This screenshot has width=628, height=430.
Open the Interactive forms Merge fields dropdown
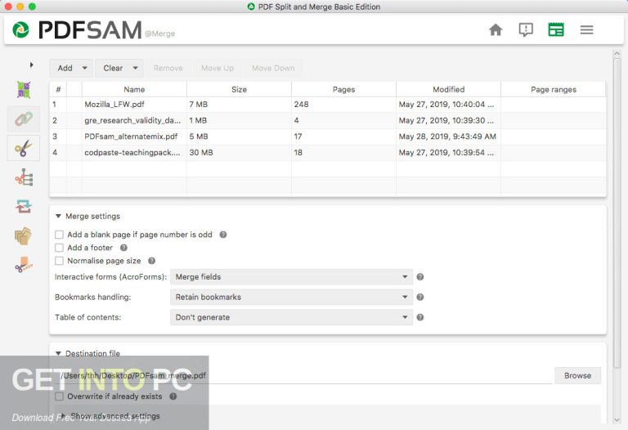[x=291, y=277]
